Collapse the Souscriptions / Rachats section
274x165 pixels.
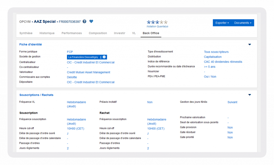coord(250,95)
